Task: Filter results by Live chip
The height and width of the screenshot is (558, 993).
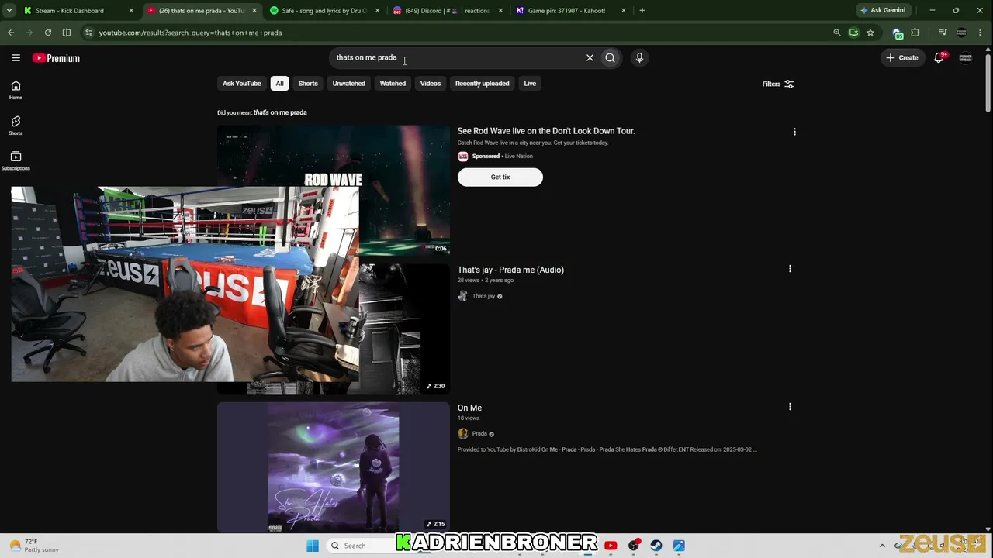Action: 530,84
